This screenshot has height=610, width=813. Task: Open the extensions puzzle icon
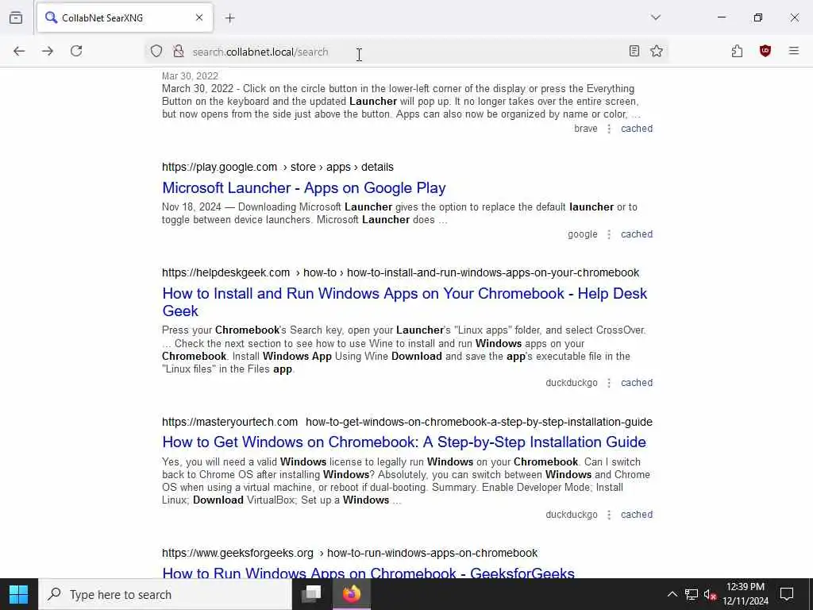(737, 51)
